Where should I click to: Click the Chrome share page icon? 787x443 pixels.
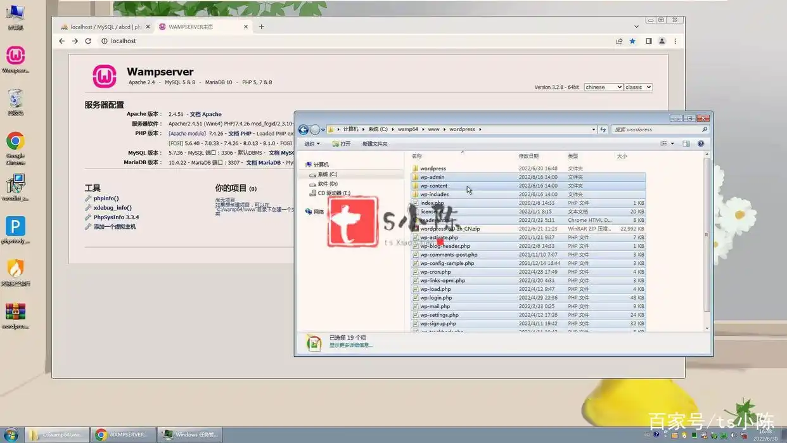619,41
